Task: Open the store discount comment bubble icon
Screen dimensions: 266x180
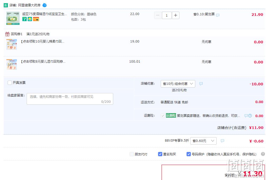Action: [201, 84]
